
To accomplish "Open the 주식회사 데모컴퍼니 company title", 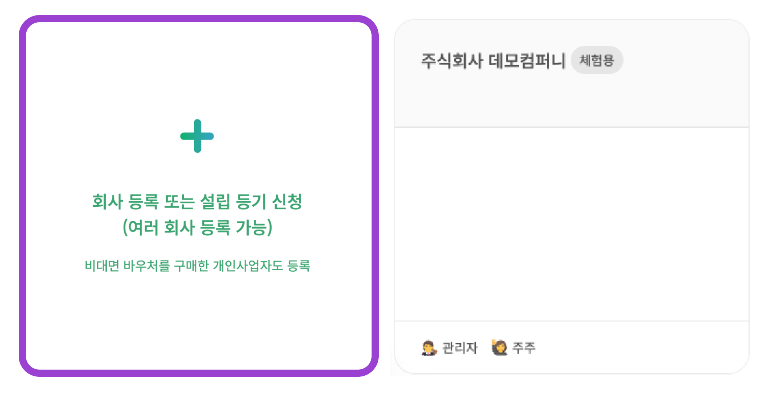I will (493, 60).
